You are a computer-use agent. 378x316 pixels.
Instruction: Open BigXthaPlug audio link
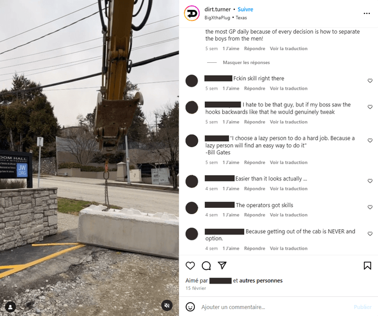217,17
